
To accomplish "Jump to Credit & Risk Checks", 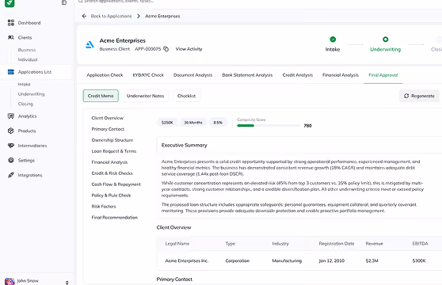I will (112, 173).
